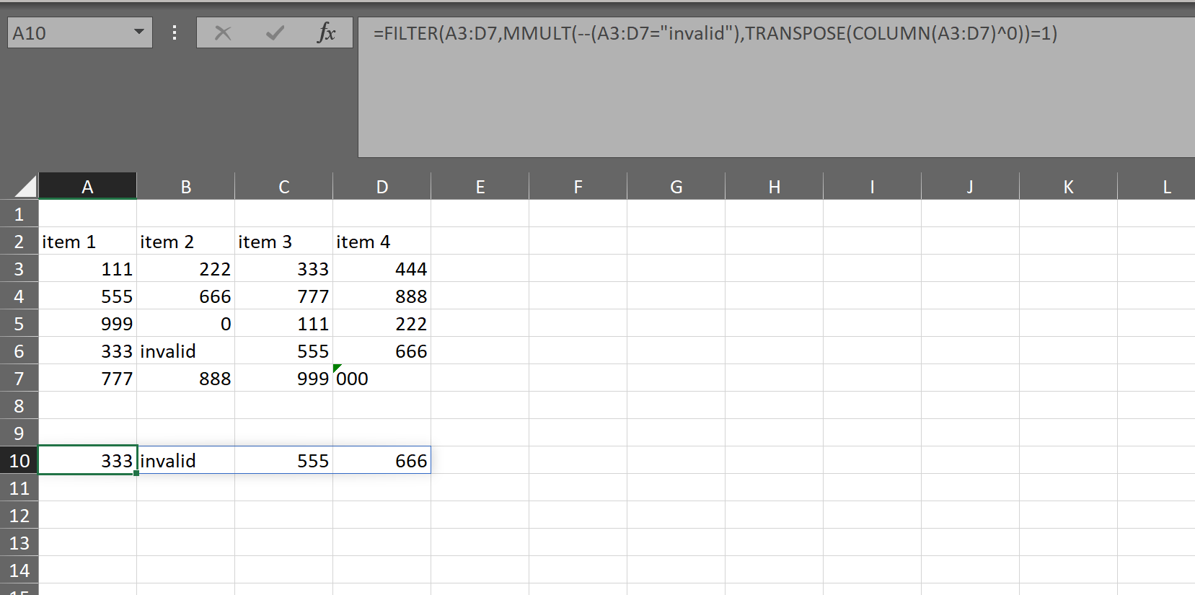Click the fill handle of cell A10

click(x=136, y=473)
